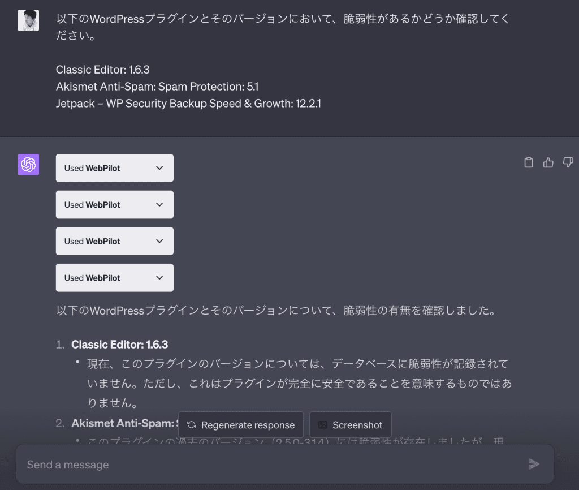Click the send message arrow icon
The width and height of the screenshot is (579, 490).
click(x=534, y=464)
